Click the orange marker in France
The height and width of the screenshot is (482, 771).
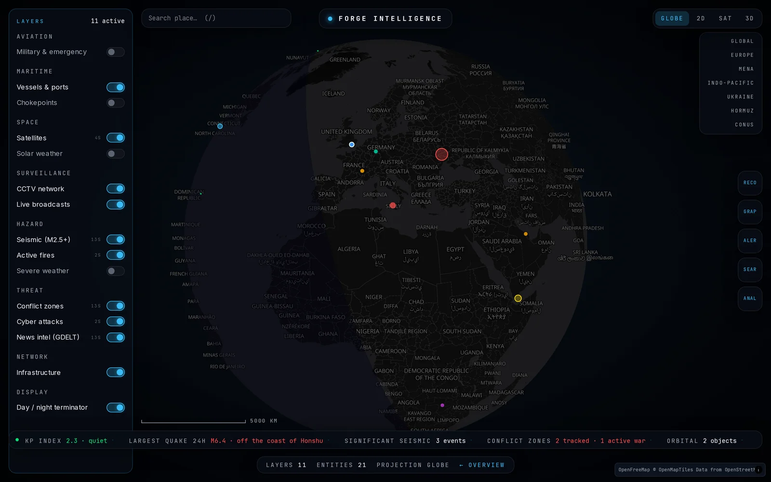(362, 171)
